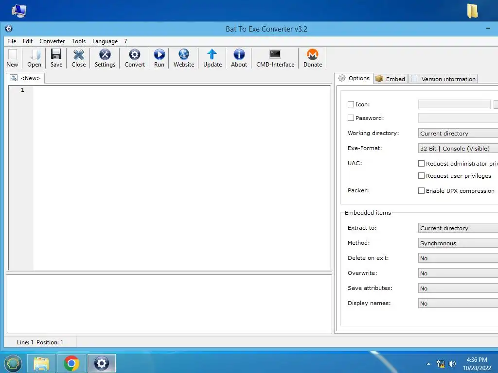Click the network tray icon
Image resolution: width=498 pixels, height=373 pixels.
coord(441,364)
